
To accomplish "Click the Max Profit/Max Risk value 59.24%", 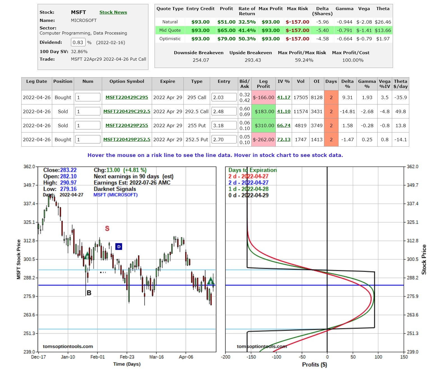I will click(304, 60).
